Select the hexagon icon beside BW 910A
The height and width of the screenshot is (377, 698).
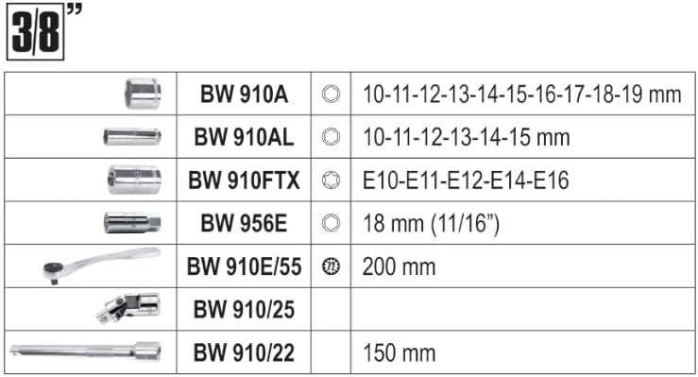(x=331, y=94)
